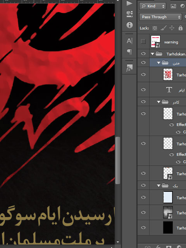The image size is (186, 248).
Task: Hide the black thumbnail layer
Action: [143, 227]
